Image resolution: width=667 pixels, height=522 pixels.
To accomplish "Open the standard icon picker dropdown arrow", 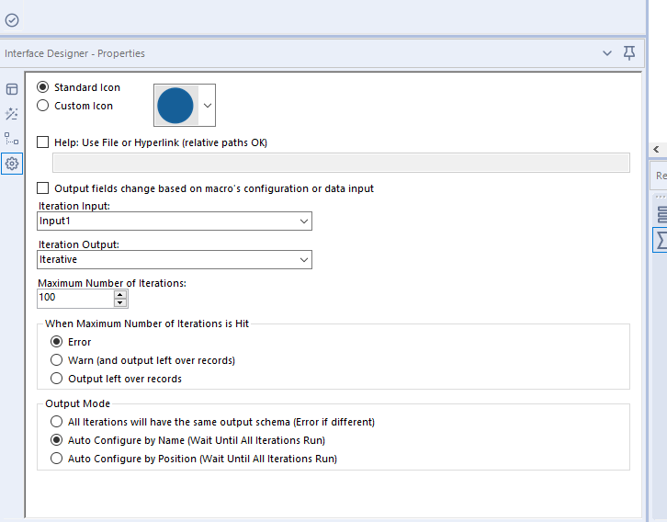I will tap(207, 106).
